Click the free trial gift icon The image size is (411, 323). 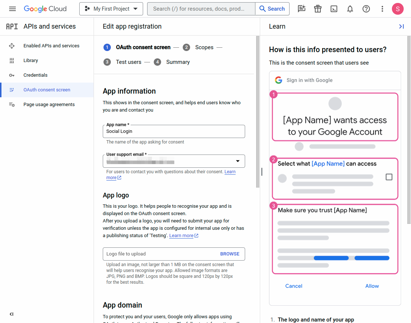pyautogui.click(x=318, y=9)
